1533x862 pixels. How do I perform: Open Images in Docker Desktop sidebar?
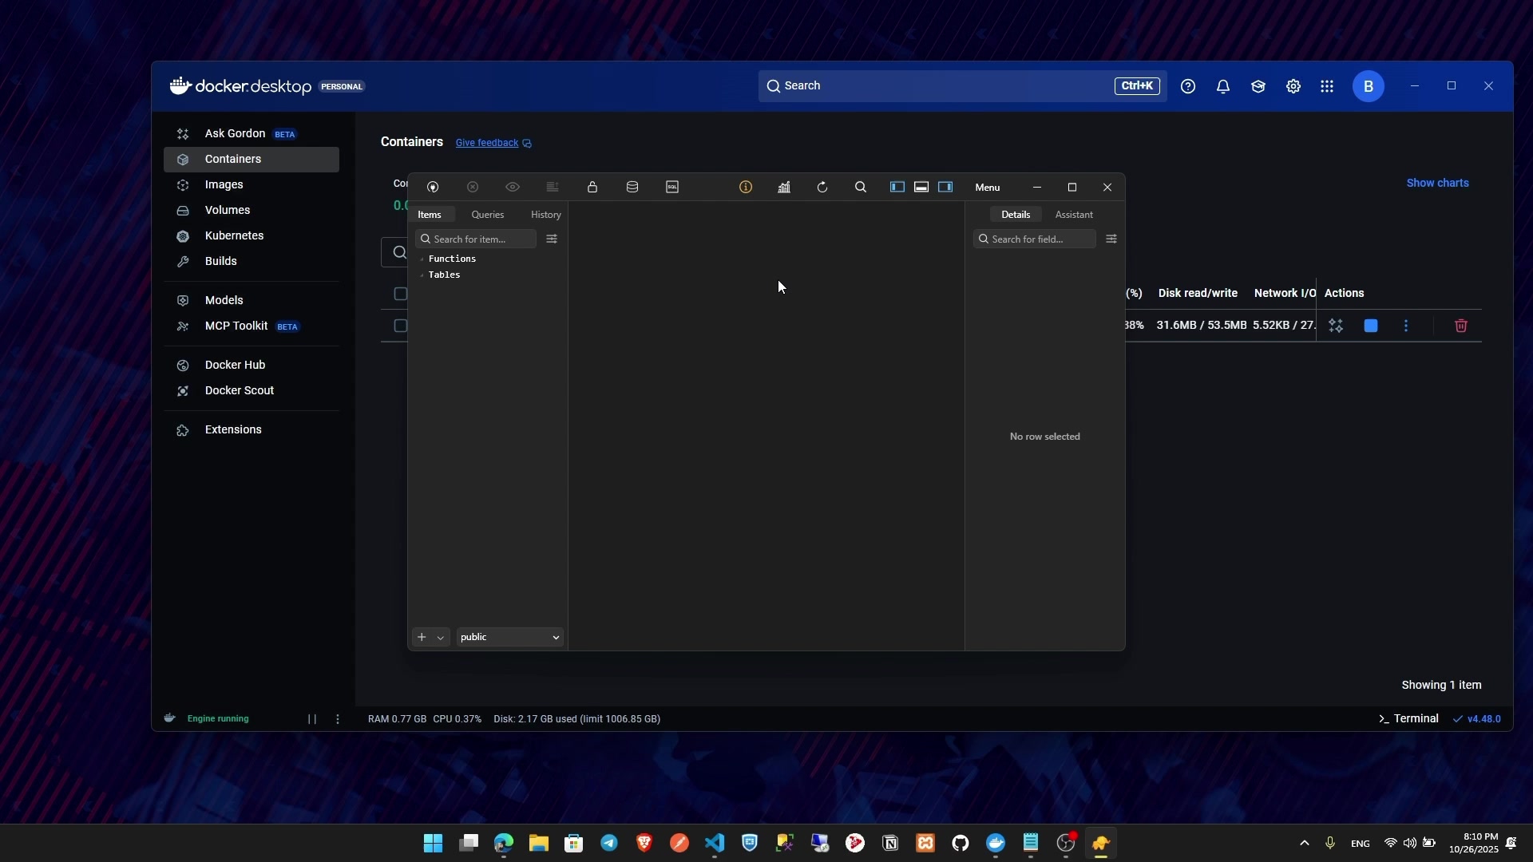click(251, 184)
